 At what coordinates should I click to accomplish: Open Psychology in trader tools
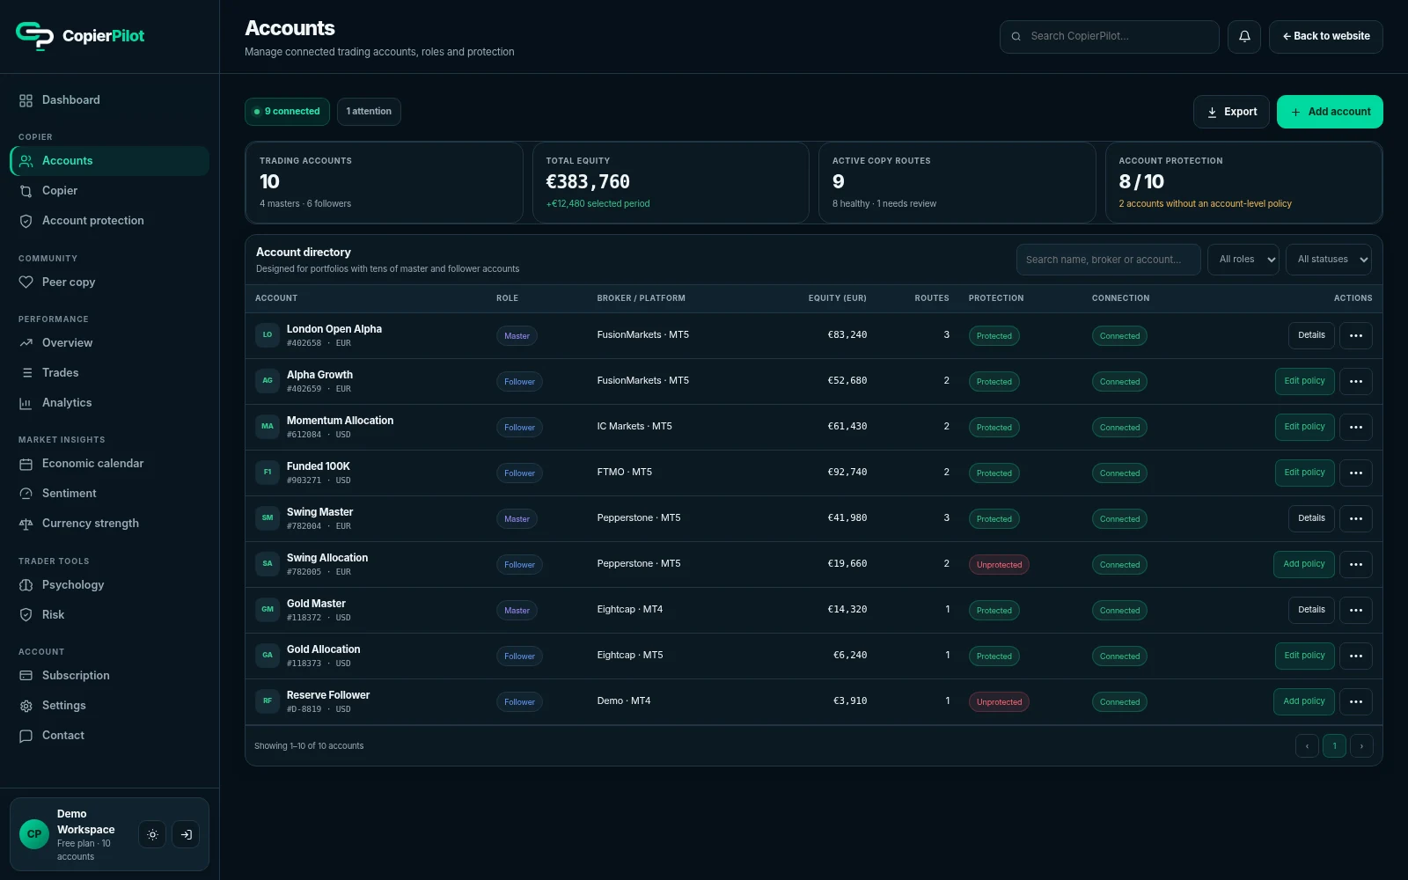109,585
